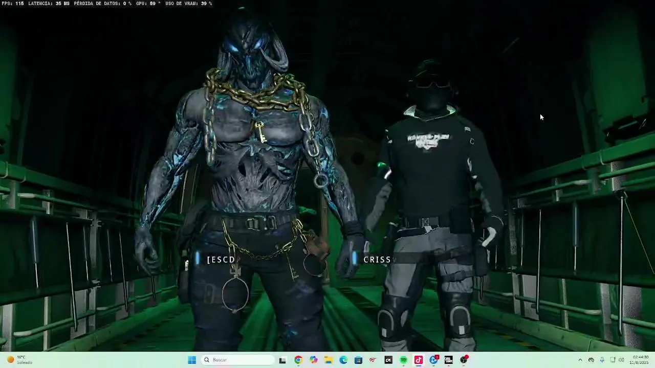Screen dimensions: 655x368
Task: Open the dark circular app with red dot
Action: (x=464, y=360)
